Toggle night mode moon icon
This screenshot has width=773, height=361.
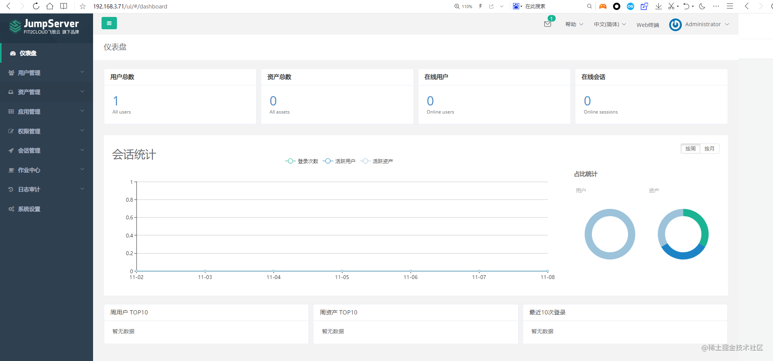coord(702,6)
